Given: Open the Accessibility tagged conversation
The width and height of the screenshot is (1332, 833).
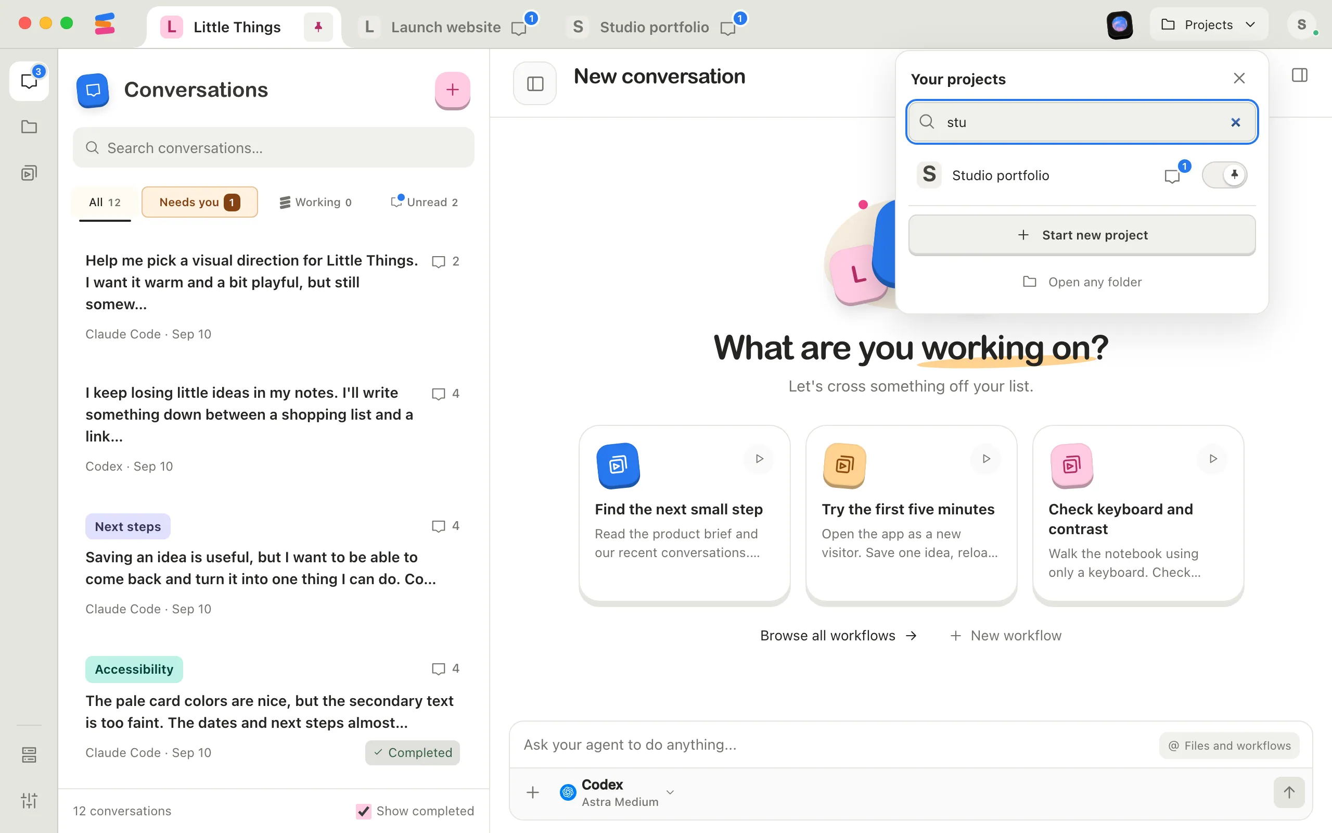Looking at the screenshot, I should coord(273,711).
